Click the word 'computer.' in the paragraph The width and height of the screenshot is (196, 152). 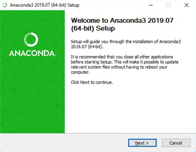coord(80,72)
